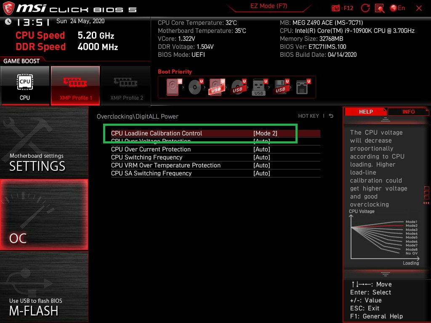Switch to EZ Mode (F7)
Image resolution: width=431 pixels, height=323 pixels.
(x=269, y=6)
